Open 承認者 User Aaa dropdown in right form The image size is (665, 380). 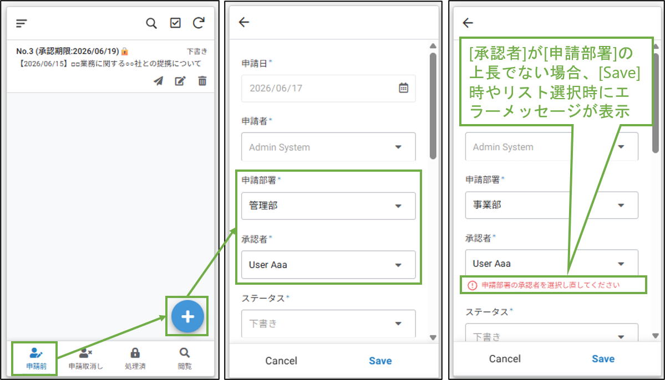(x=551, y=263)
